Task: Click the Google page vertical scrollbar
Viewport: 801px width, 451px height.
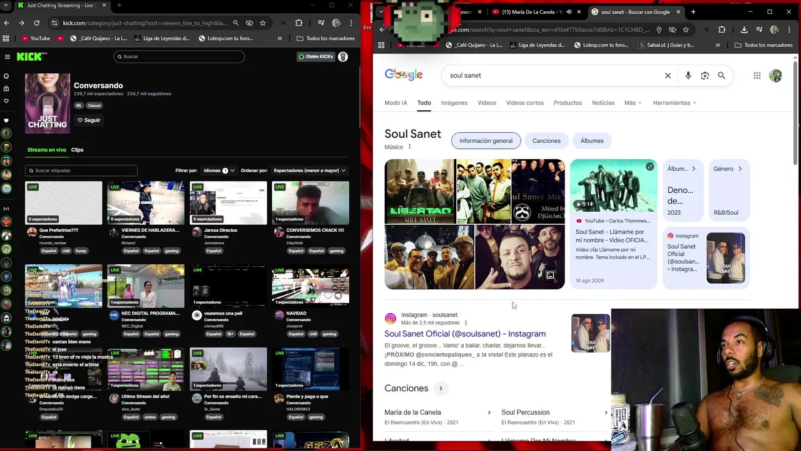Action: [x=795, y=113]
